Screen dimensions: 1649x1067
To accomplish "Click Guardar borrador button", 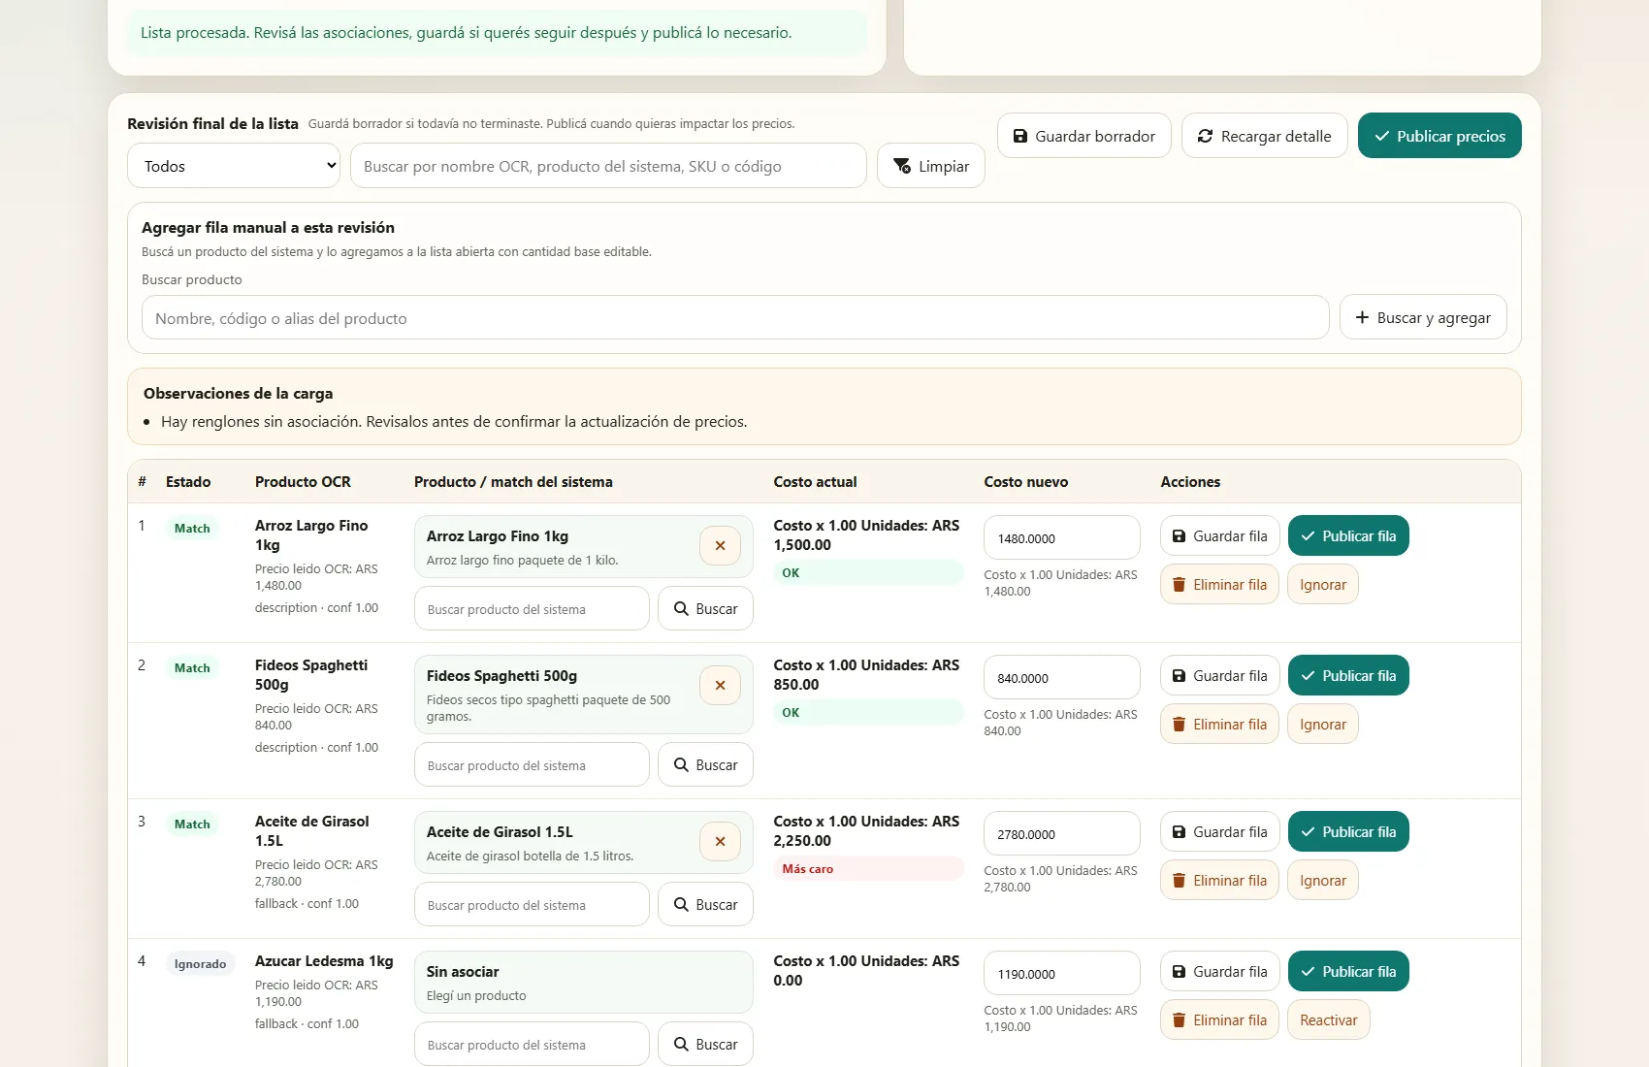I will pyautogui.click(x=1084, y=136).
